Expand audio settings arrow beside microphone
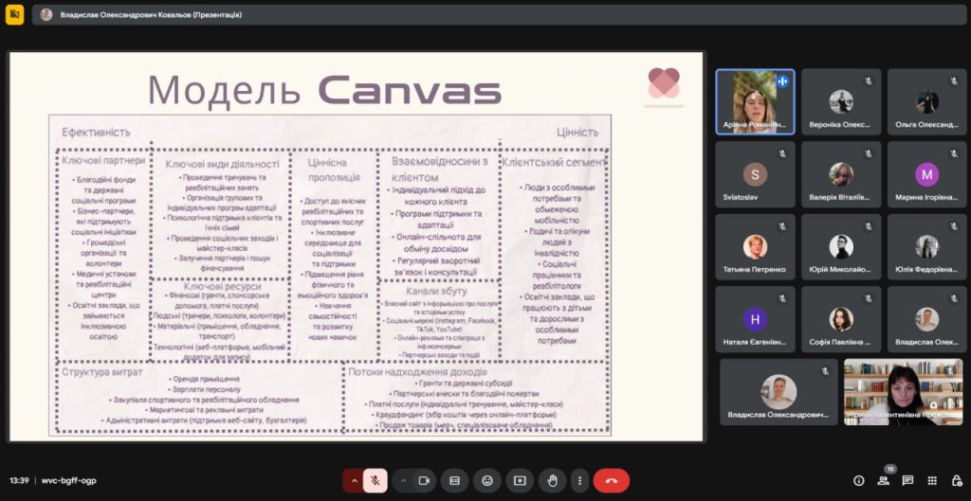This screenshot has height=501, width=971. [355, 480]
